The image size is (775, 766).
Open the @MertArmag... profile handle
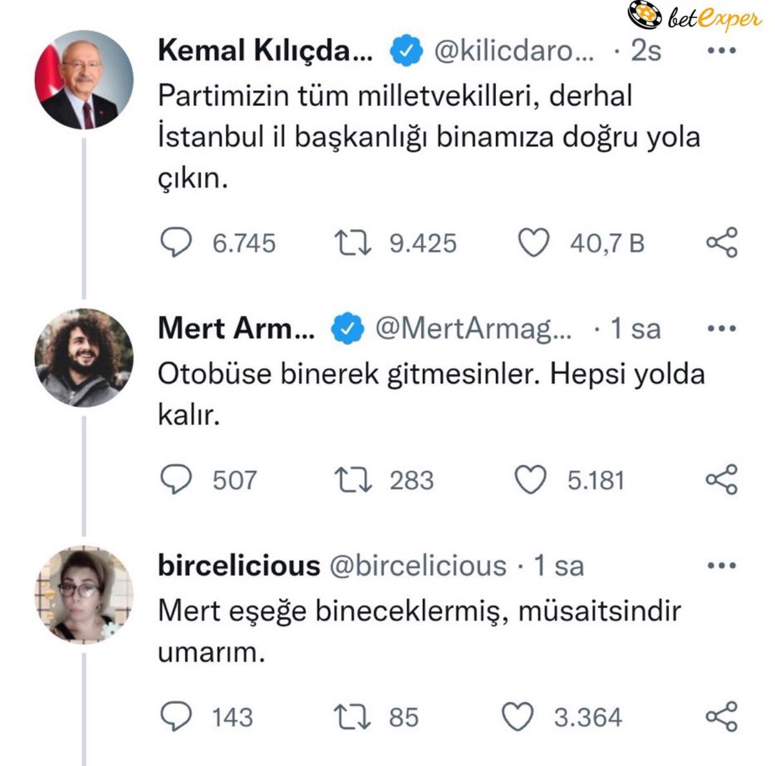point(473,329)
